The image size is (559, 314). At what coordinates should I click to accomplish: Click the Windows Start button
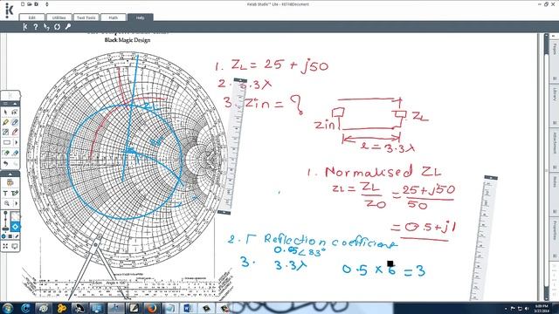click(8, 308)
